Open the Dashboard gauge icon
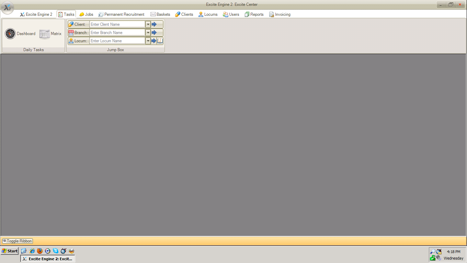This screenshot has width=467, height=263. coord(10,34)
